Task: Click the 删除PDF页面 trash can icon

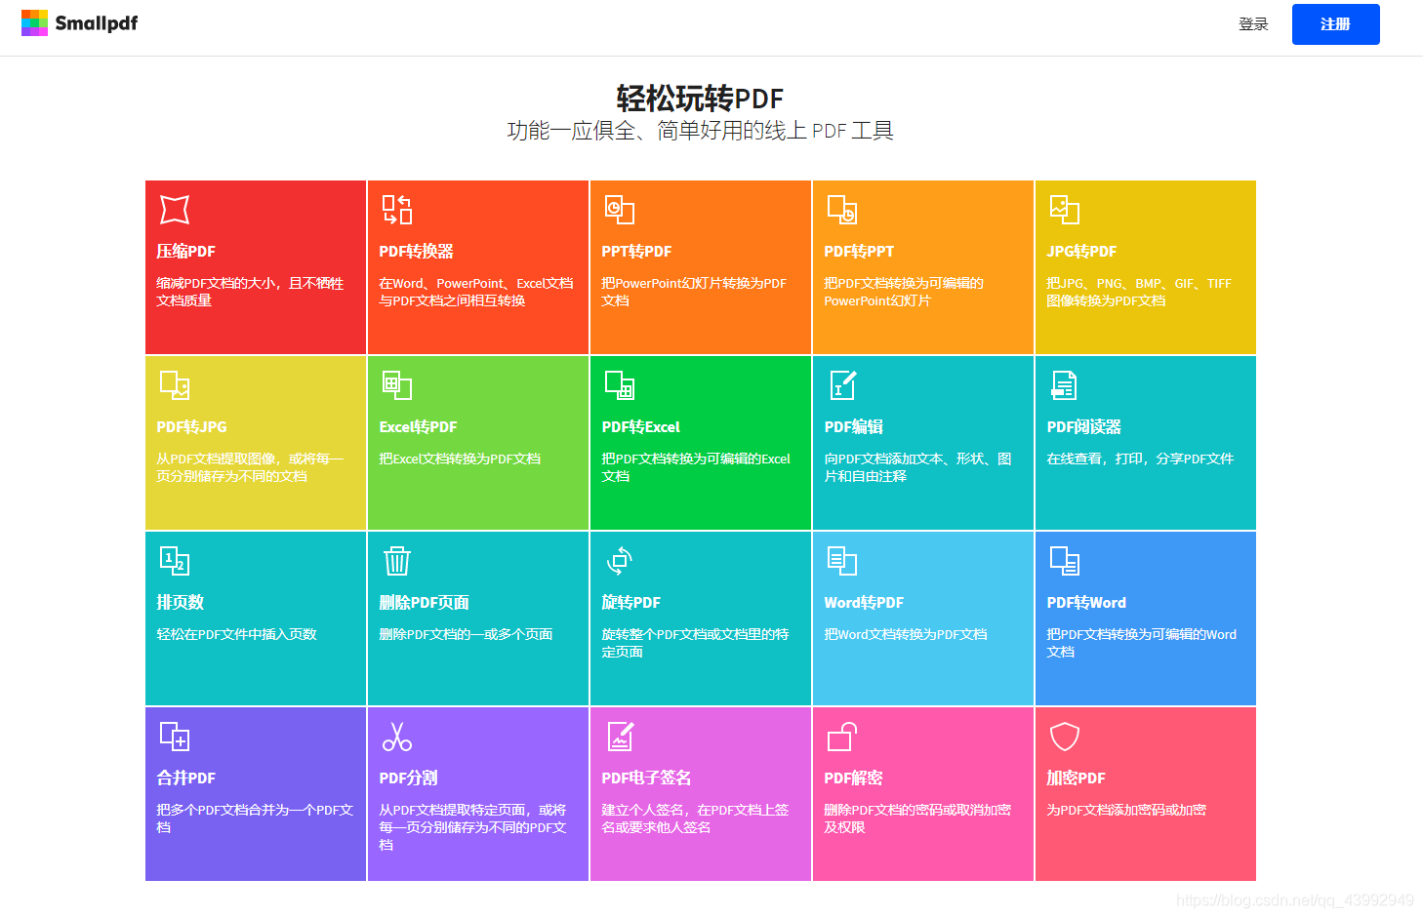Action: coord(397,561)
